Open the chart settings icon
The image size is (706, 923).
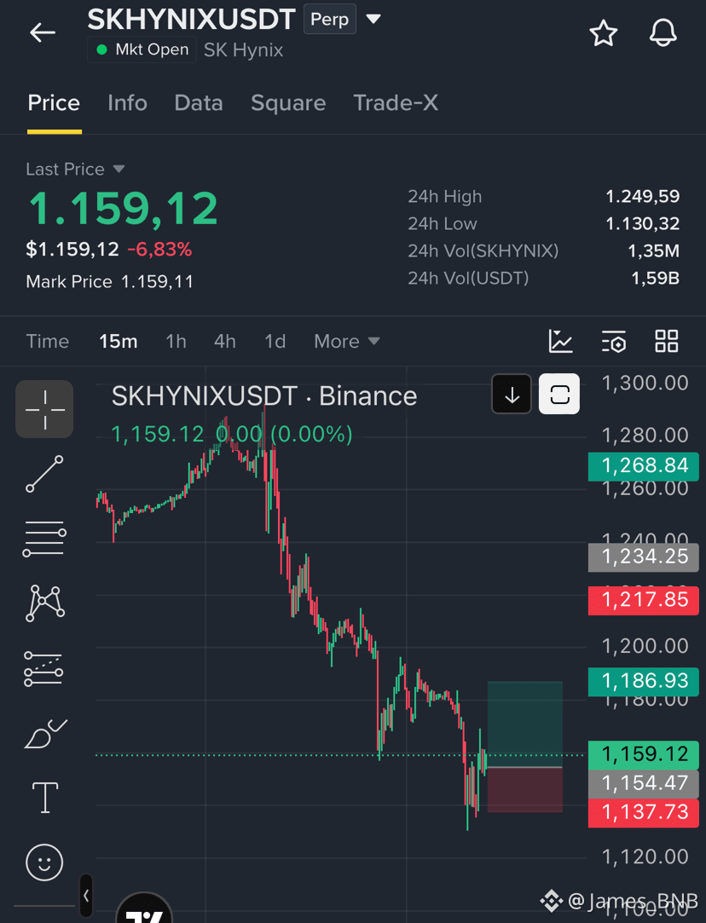[614, 342]
